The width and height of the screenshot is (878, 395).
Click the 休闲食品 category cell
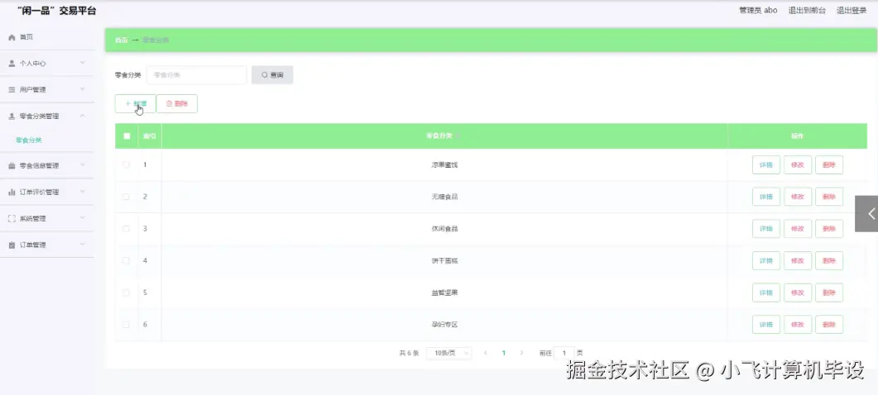444,229
